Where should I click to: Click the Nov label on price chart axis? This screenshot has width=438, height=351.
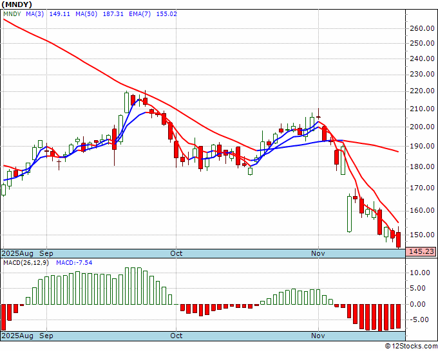point(318,253)
